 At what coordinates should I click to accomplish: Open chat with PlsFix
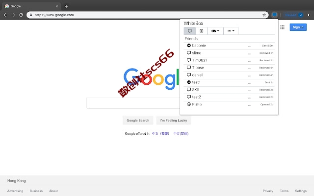pos(229,104)
